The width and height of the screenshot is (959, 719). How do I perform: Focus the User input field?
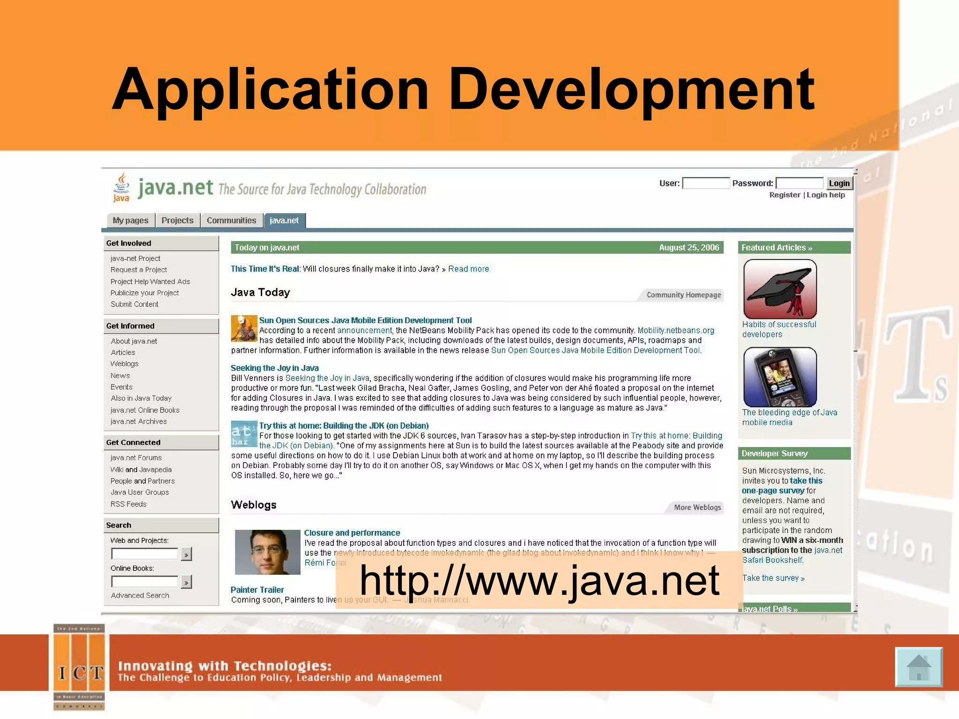[705, 183]
